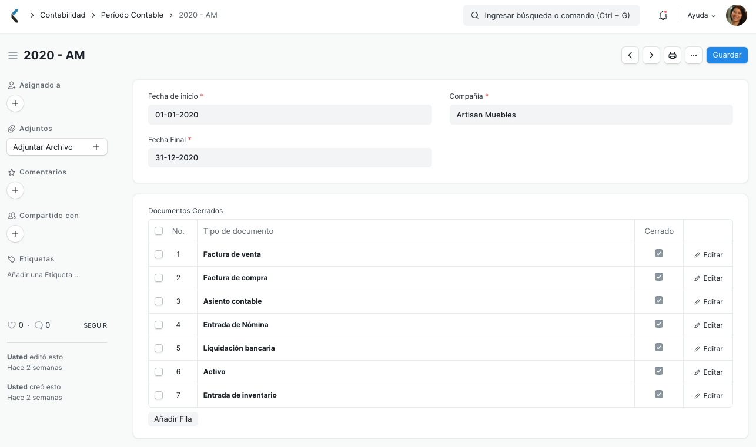The width and height of the screenshot is (756, 447).
Task: Toggle the sidebar hamburger menu
Action: tap(12, 55)
